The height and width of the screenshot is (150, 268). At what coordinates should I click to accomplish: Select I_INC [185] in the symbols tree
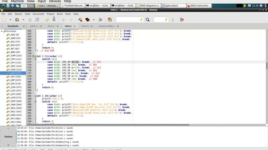click(15, 77)
